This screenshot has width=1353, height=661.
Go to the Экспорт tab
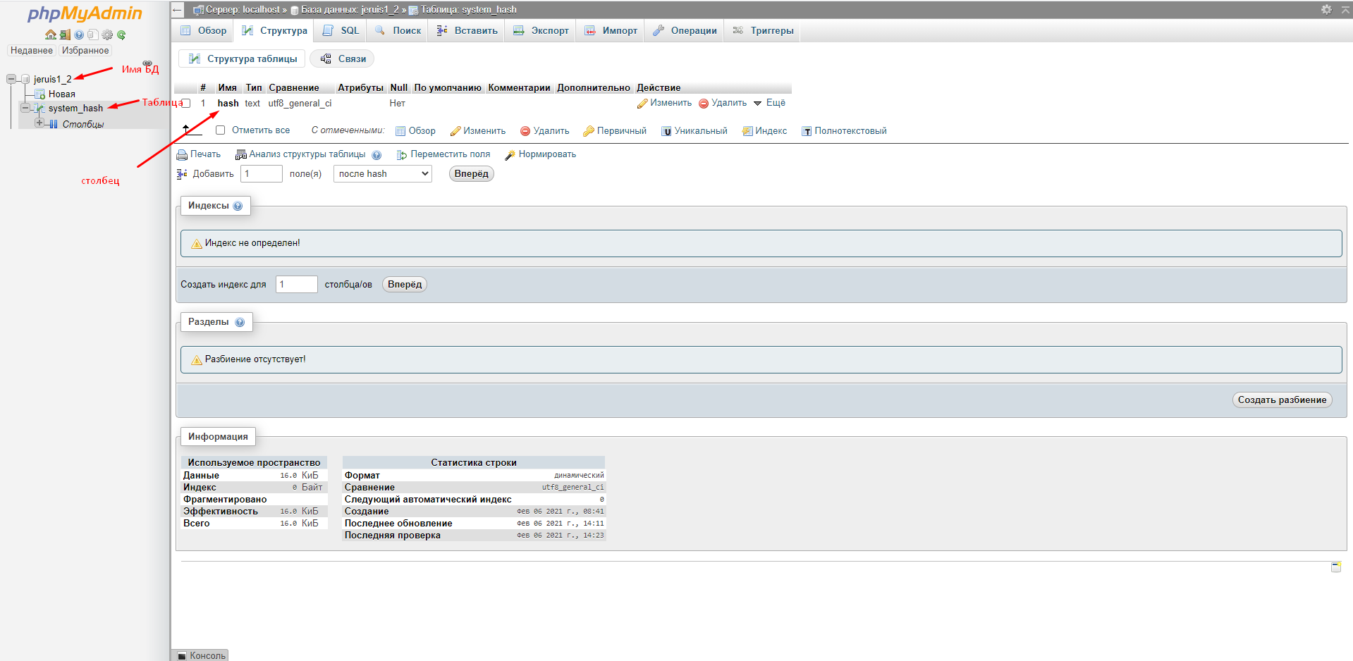click(x=541, y=30)
